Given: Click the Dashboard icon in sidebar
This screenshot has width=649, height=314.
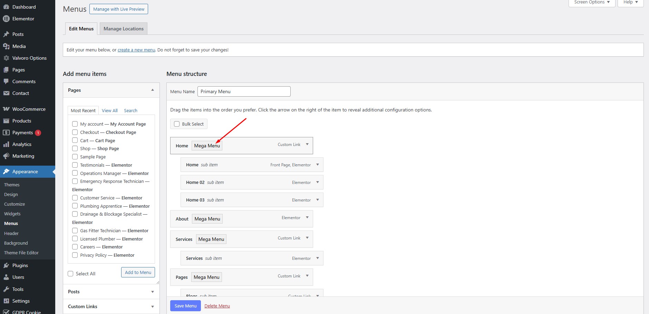Looking at the screenshot, I should [6, 7].
